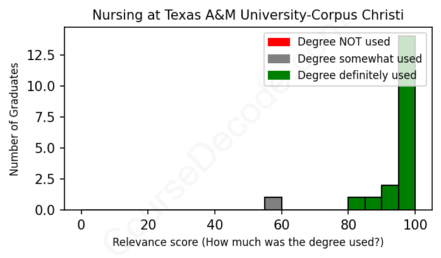The image size is (441, 258).
Task: Click the x-axis tick label 20
Action: [148, 224]
